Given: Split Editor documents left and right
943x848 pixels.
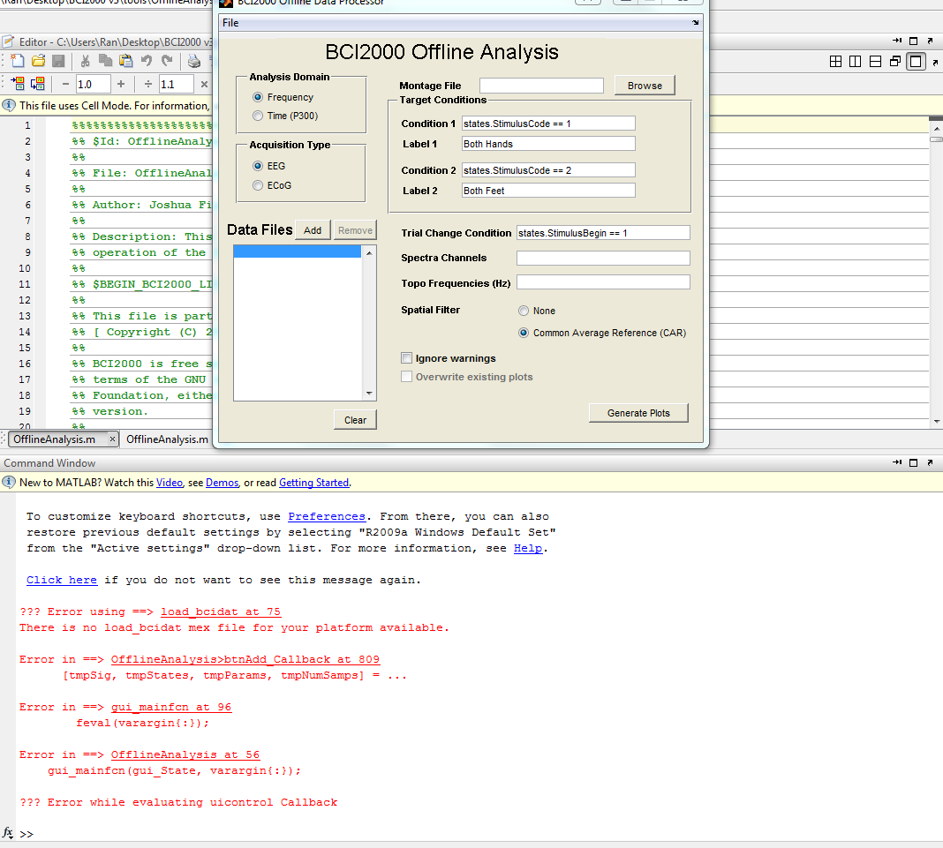Looking at the screenshot, I should pyautogui.click(x=856, y=61).
